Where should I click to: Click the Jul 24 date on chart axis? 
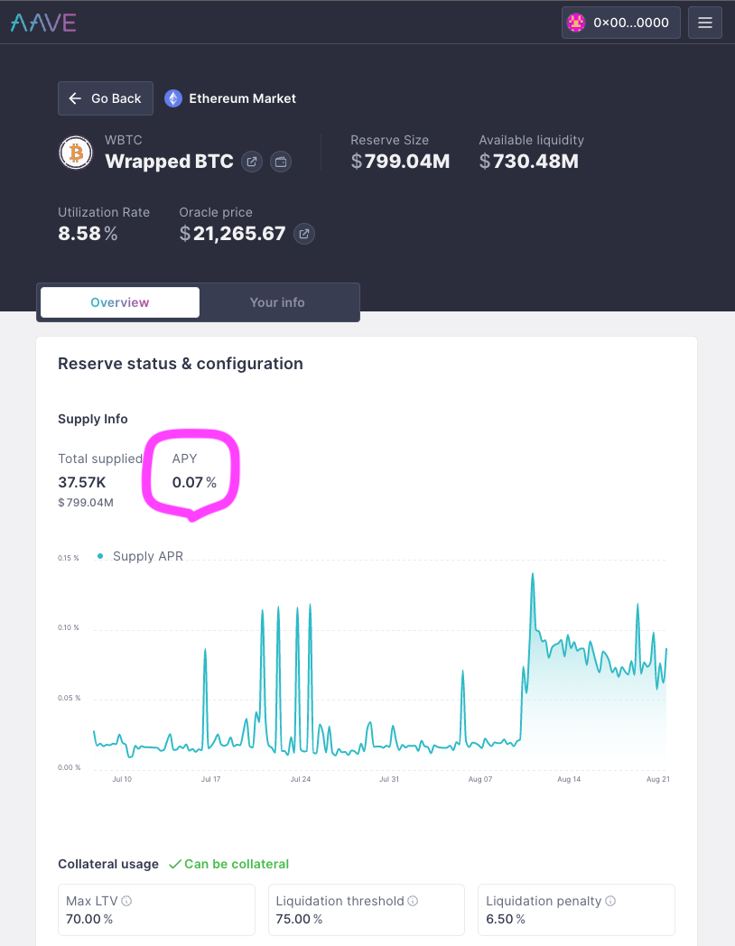pos(301,780)
